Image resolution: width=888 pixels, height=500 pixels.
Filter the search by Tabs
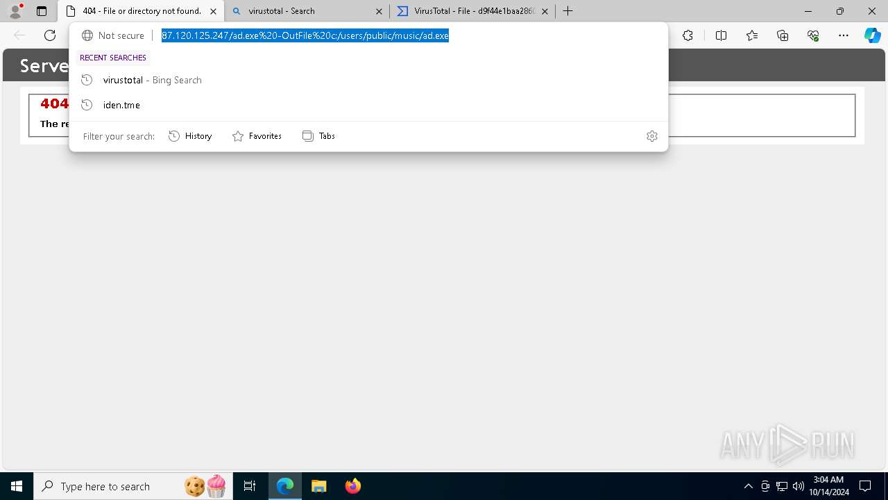318,136
